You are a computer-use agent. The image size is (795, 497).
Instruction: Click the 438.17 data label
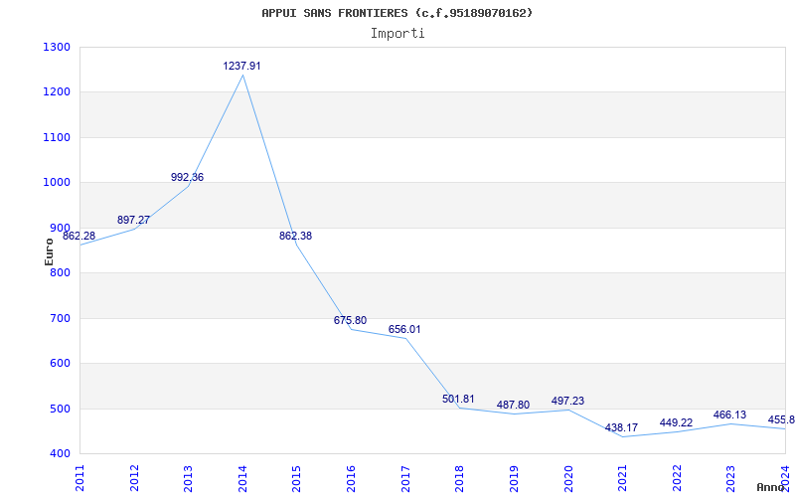622,428
